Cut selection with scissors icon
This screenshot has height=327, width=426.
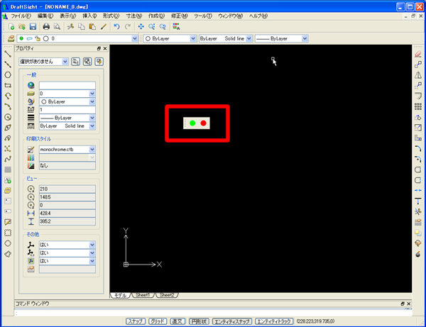tap(70, 26)
